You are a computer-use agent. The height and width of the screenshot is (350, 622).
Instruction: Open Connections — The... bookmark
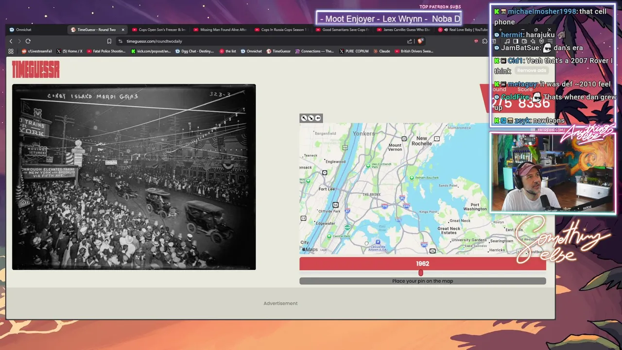click(314, 51)
